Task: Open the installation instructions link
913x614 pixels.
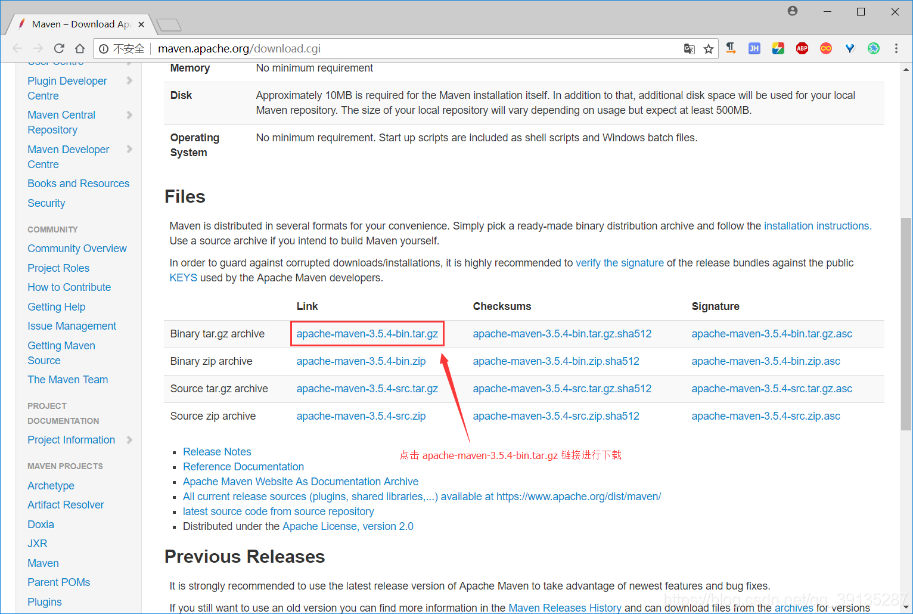Action: point(818,226)
